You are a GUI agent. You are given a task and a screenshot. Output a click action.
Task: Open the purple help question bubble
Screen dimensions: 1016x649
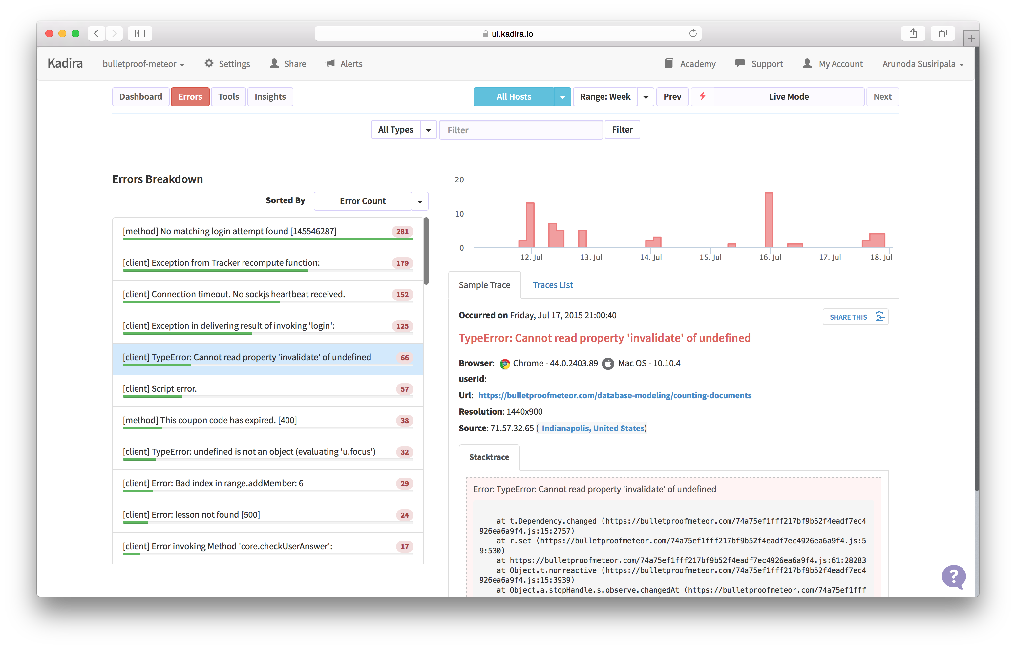click(x=954, y=577)
